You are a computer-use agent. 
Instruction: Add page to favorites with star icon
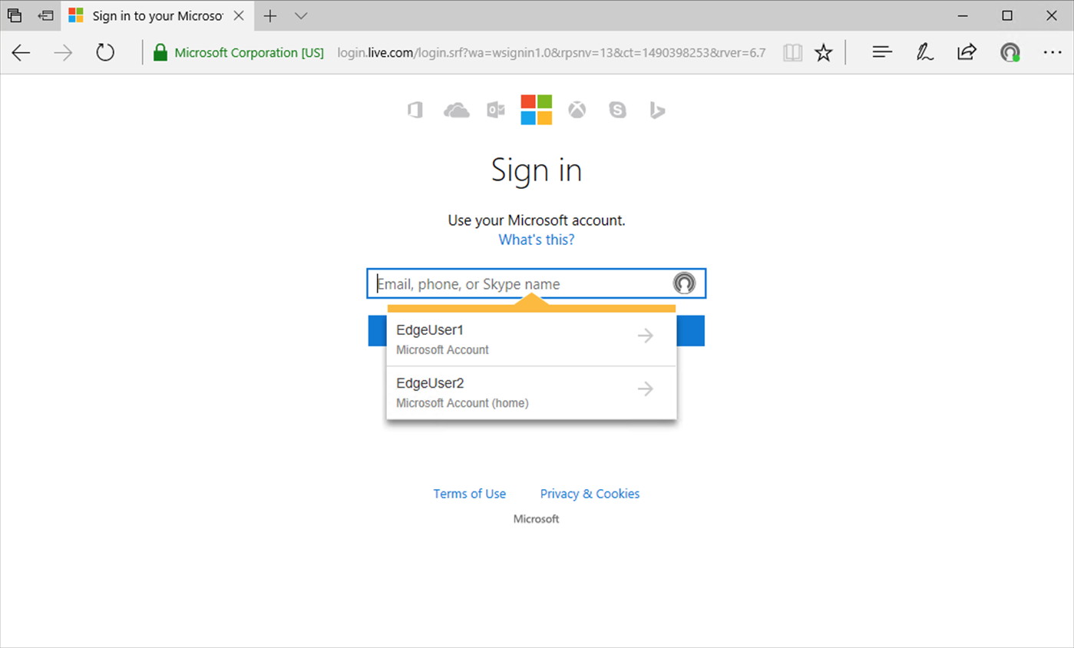823,52
